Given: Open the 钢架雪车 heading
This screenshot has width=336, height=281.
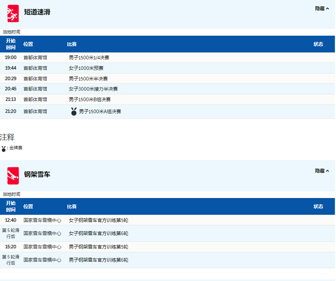Looking at the screenshot, I should (37, 174).
